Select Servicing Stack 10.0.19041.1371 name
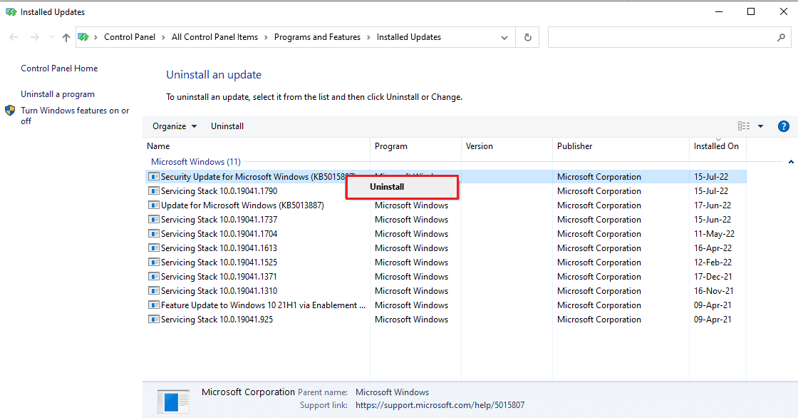The width and height of the screenshot is (798, 418). (219, 277)
